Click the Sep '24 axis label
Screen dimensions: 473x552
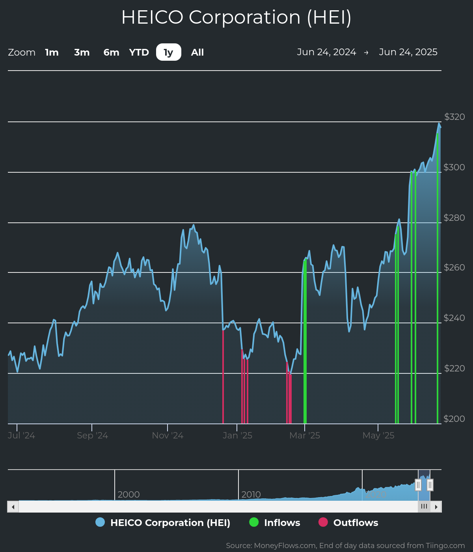pyautogui.click(x=93, y=435)
